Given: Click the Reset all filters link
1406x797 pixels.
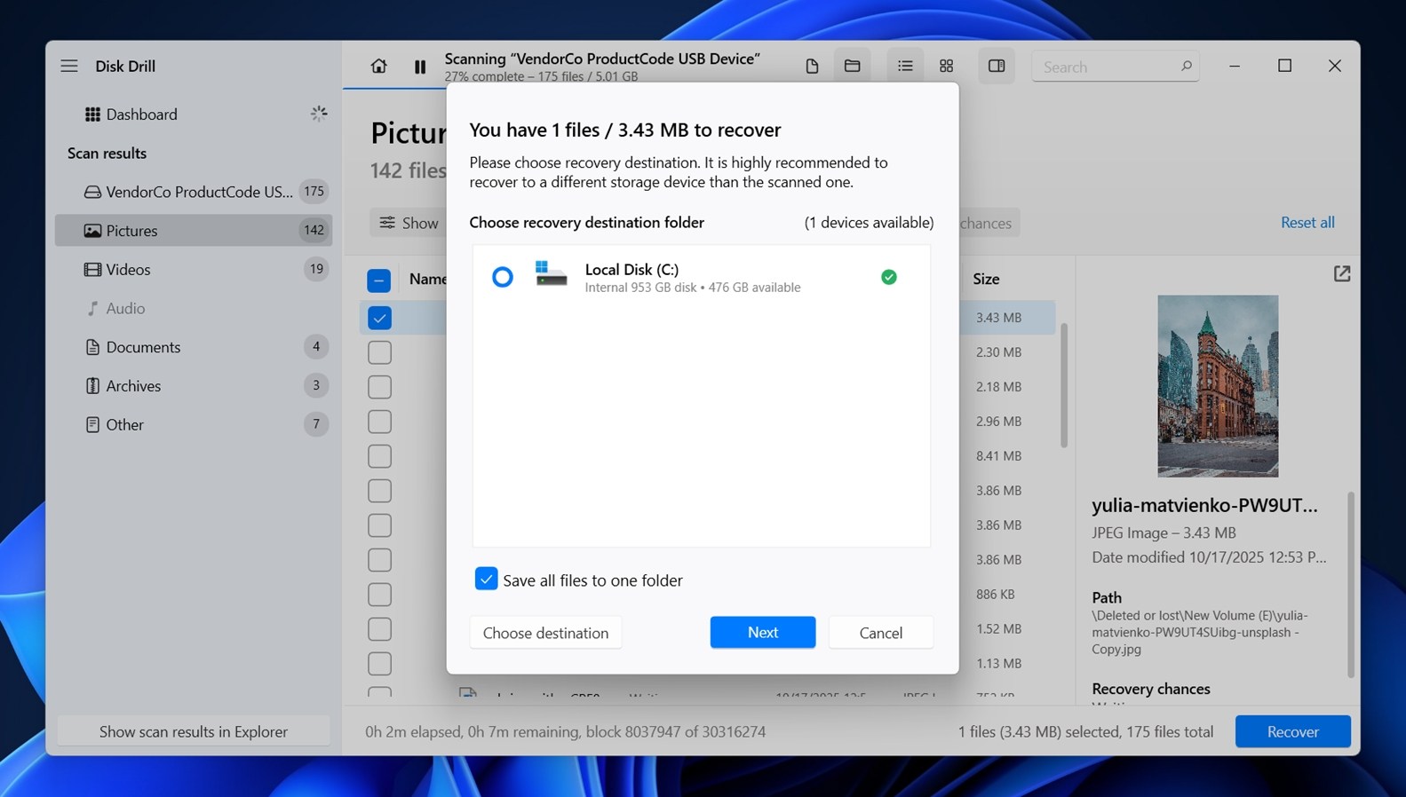Looking at the screenshot, I should 1307,222.
